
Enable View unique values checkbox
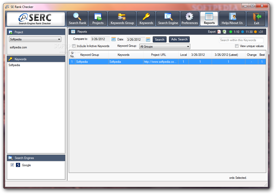237,46
